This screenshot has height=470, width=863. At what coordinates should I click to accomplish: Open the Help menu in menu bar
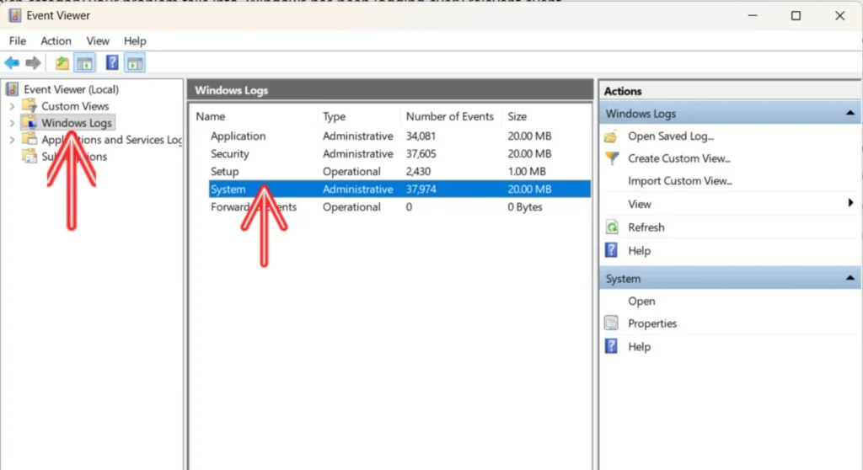[x=134, y=41]
